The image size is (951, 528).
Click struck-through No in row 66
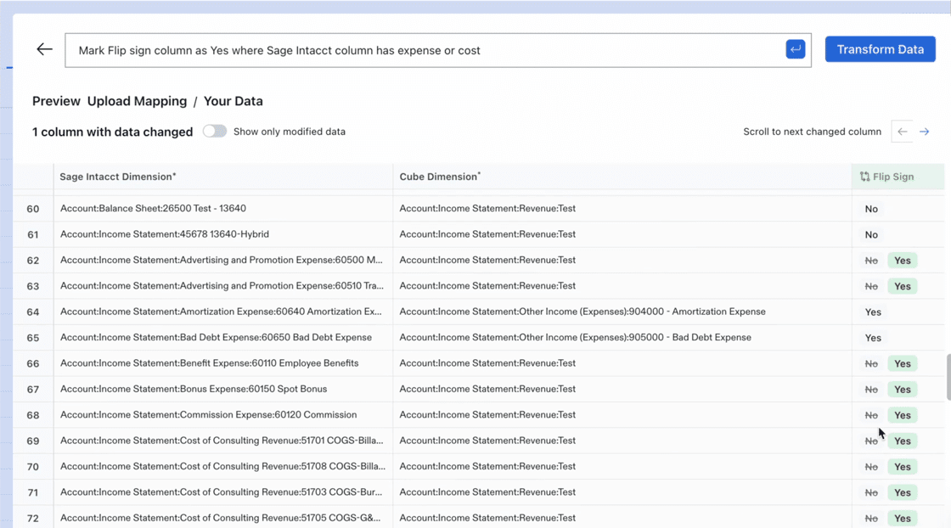(871, 363)
